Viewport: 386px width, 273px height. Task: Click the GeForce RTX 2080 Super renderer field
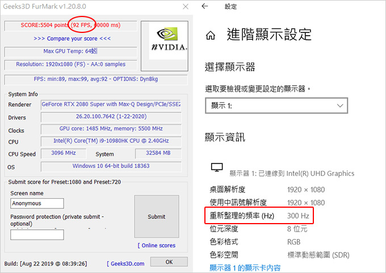coord(111,104)
